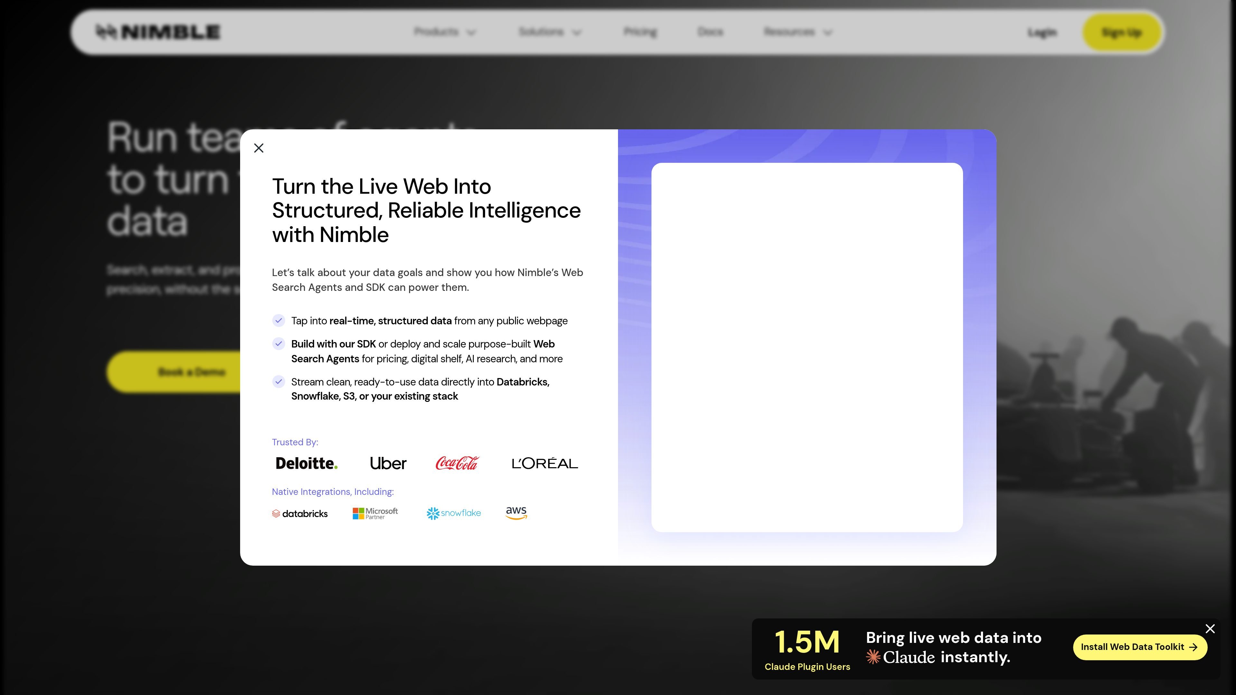Dismiss the Claude plugin banner
Viewport: 1236px width, 695px height.
[x=1210, y=628]
